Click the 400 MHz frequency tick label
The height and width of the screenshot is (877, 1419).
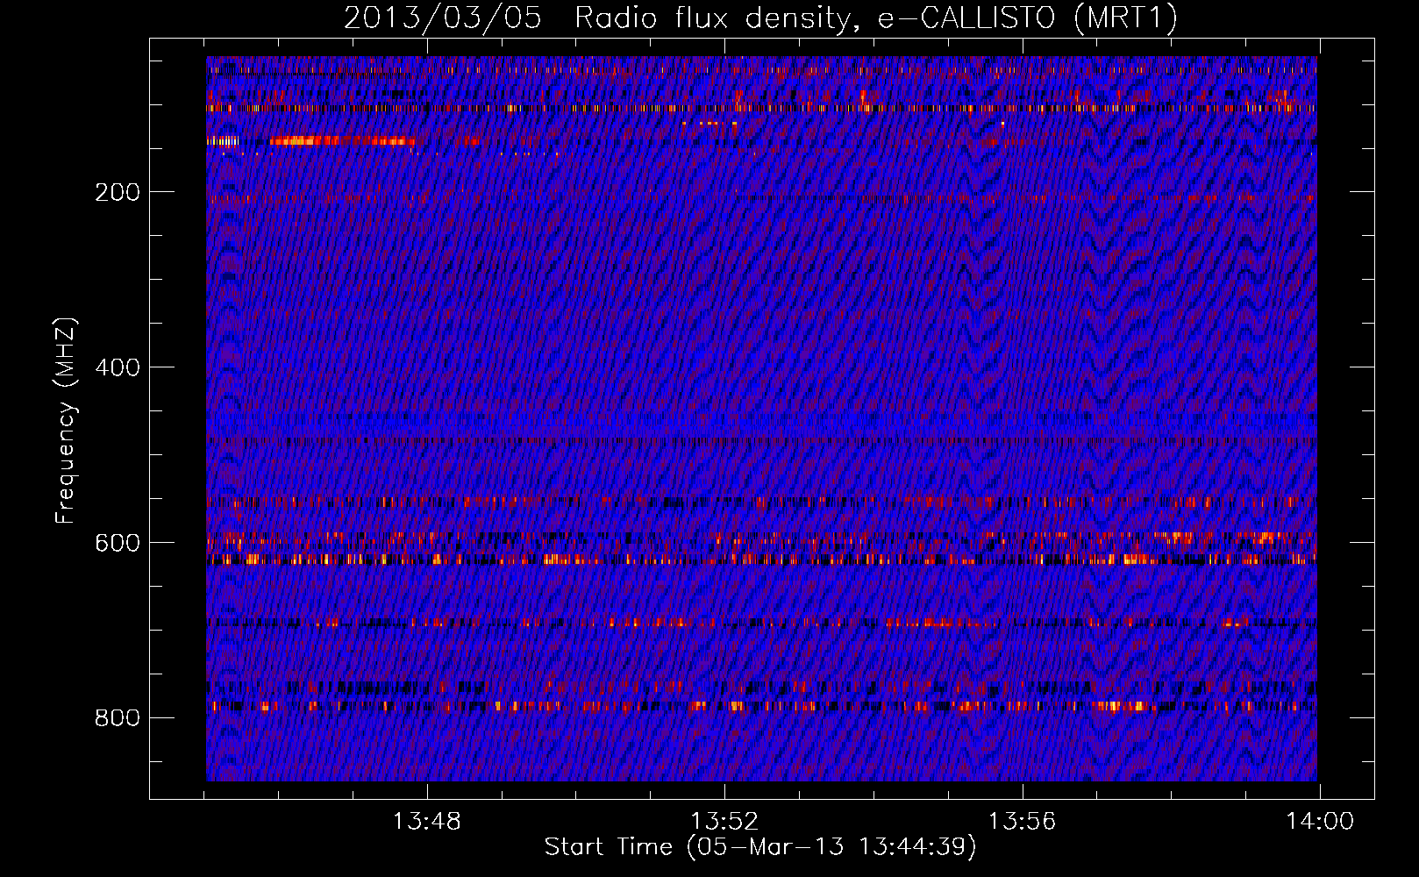pos(118,367)
